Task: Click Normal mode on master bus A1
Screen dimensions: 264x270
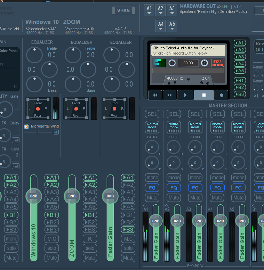Action: tap(152, 127)
